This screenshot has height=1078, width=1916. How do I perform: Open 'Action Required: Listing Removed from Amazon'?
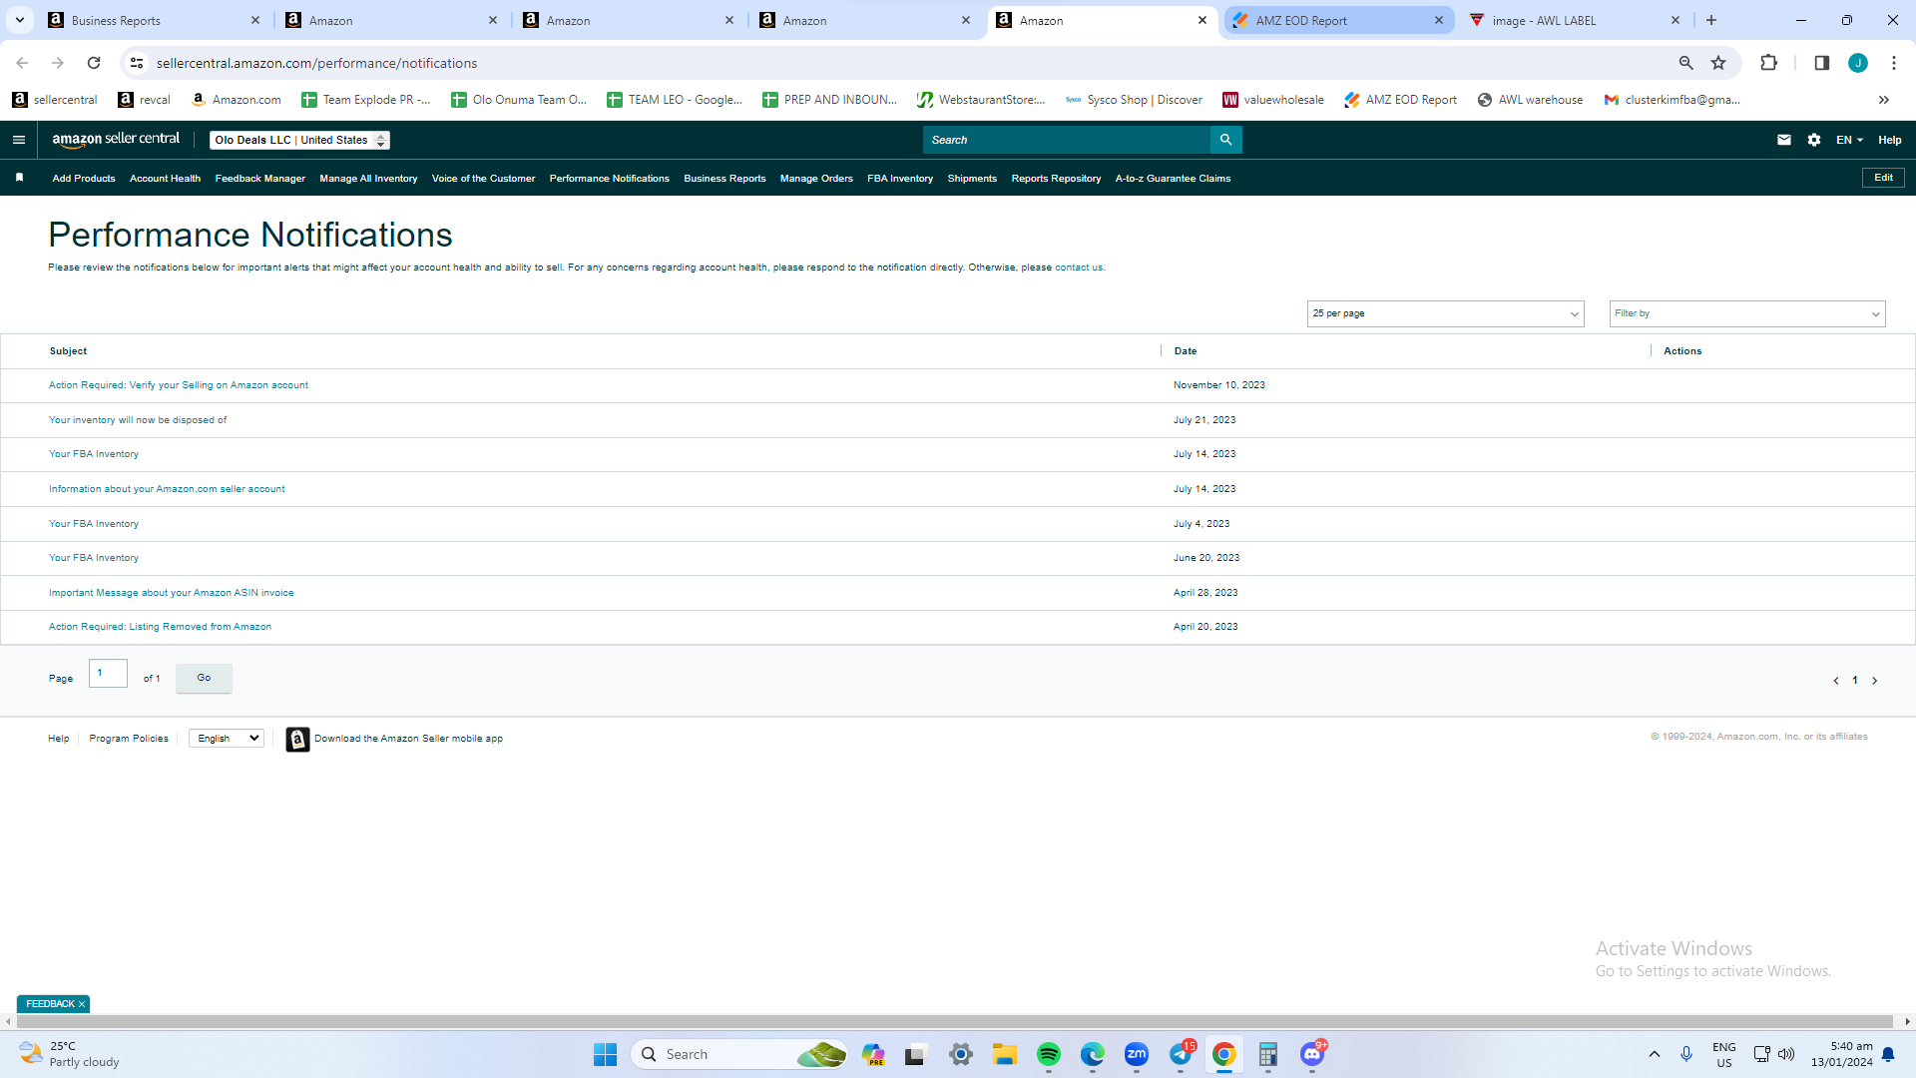click(160, 627)
